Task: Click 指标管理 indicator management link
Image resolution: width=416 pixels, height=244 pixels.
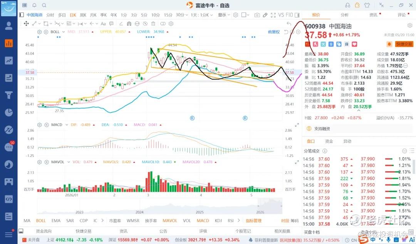Action: [253, 221]
